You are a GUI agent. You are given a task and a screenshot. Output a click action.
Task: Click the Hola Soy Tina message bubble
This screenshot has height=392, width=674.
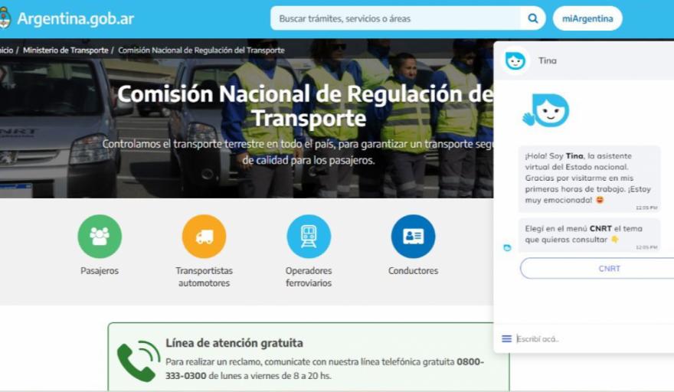click(589, 179)
